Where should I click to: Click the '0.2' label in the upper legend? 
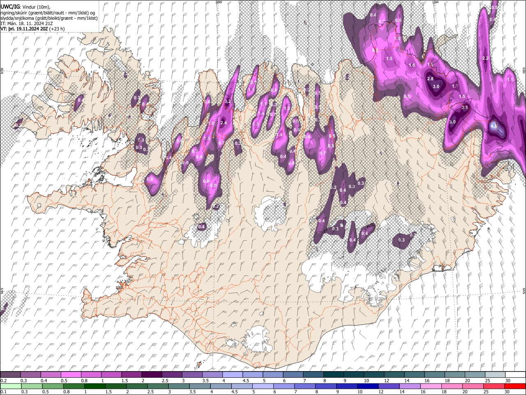point(3,381)
